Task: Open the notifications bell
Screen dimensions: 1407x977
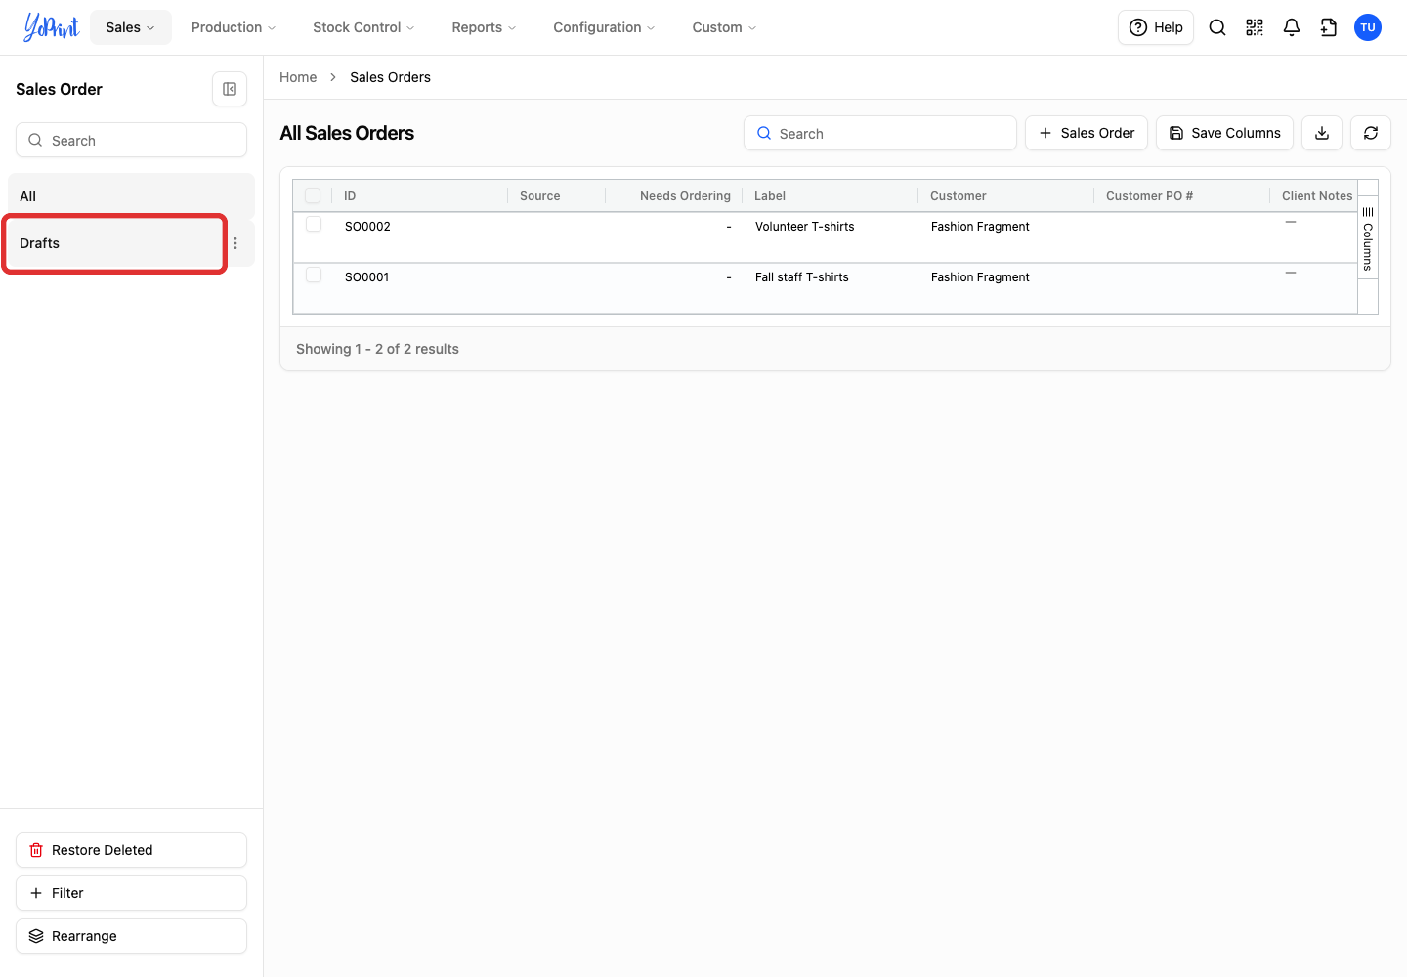Action: [x=1292, y=27]
